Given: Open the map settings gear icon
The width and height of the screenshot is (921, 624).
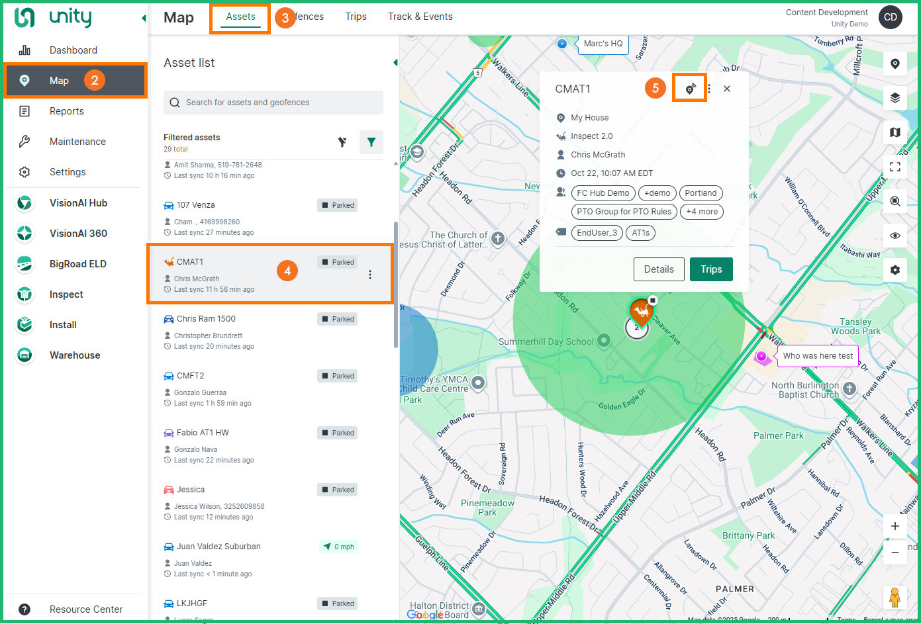Looking at the screenshot, I should coord(895,270).
